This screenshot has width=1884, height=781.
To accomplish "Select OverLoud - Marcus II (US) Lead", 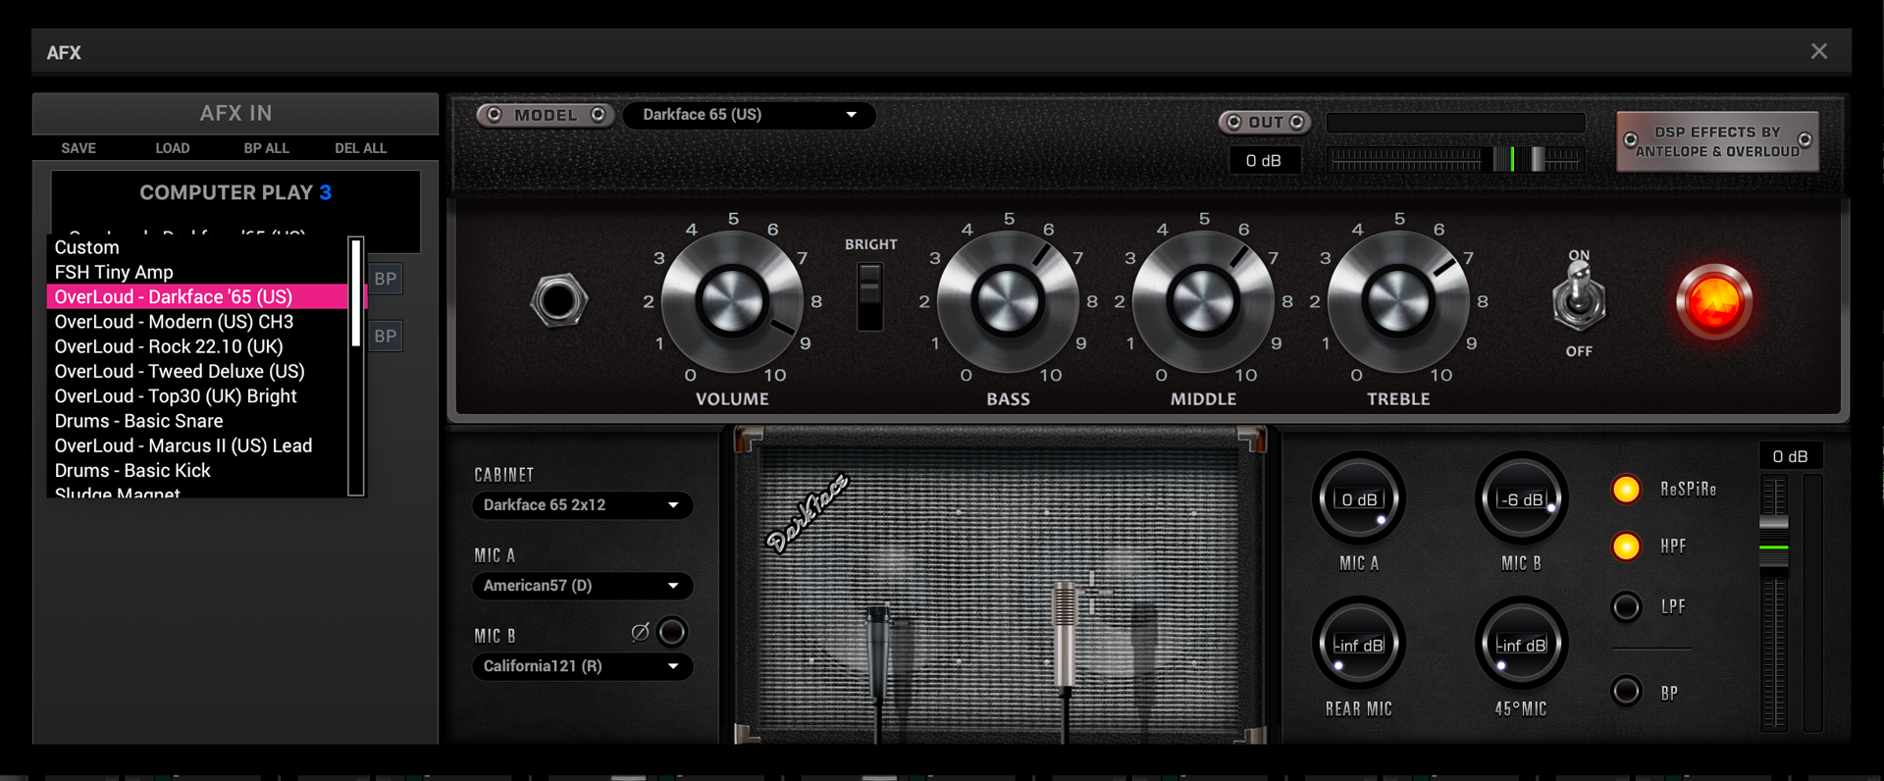I will 197,445.
